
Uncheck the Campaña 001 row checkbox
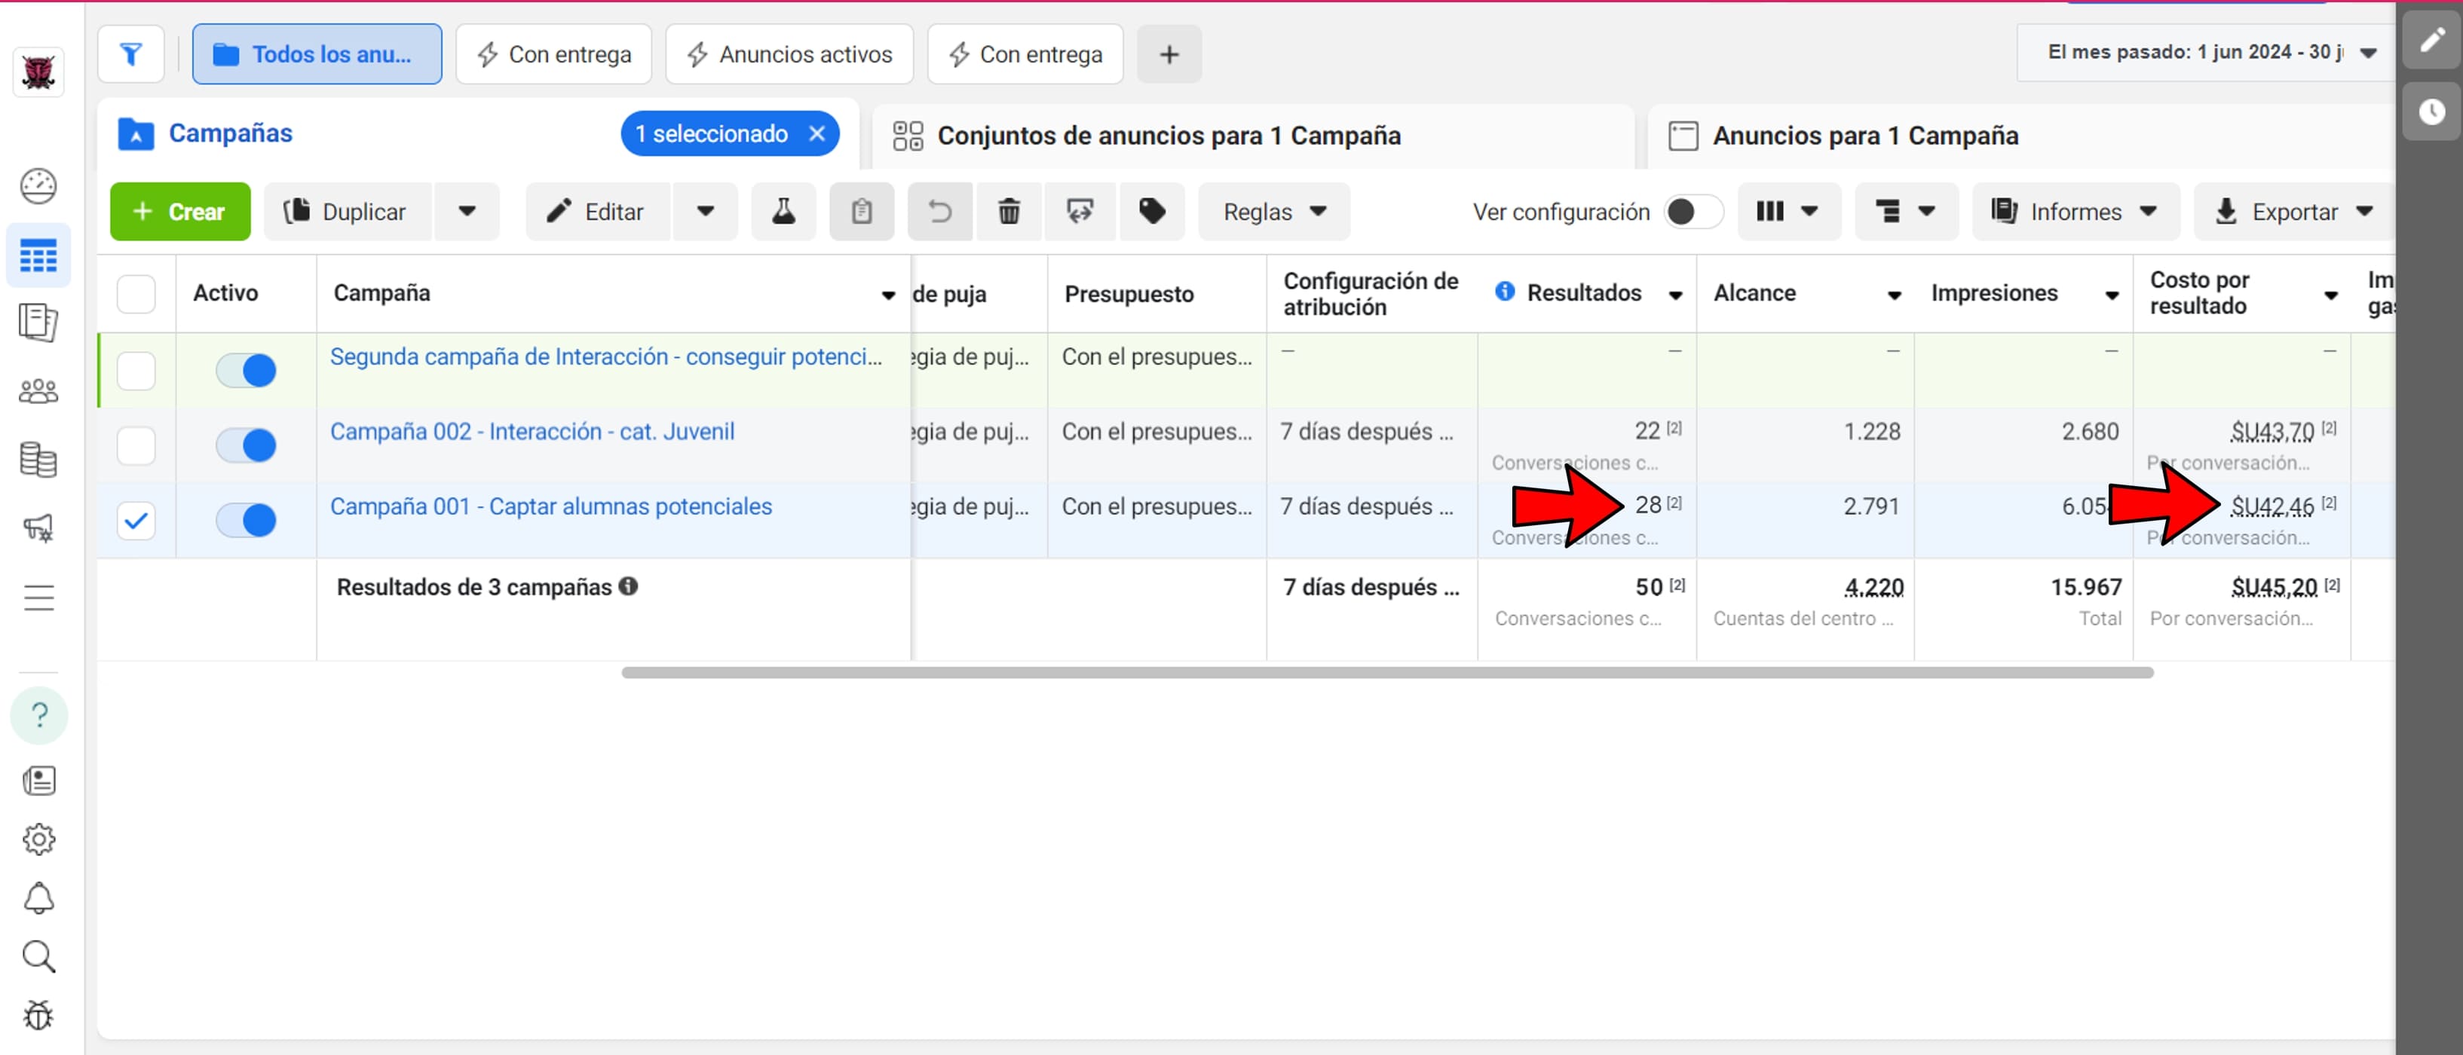[x=136, y=521]
